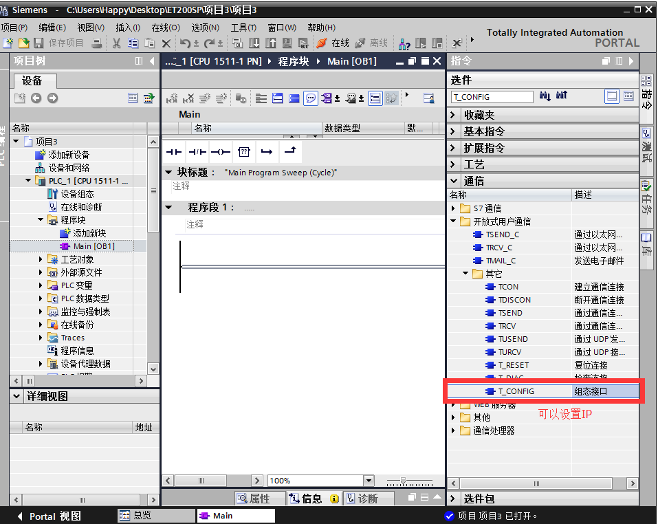This screenshot has width=658, height=524.
Task: Expand the S7 通信 folder
Action: (x=453, y=208)
